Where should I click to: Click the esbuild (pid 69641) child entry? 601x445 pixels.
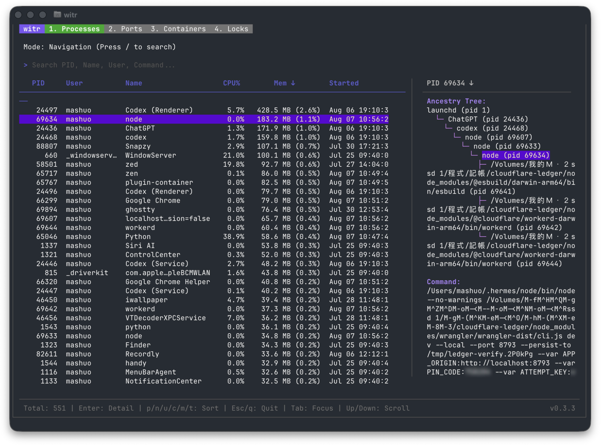tap(501, 178)
